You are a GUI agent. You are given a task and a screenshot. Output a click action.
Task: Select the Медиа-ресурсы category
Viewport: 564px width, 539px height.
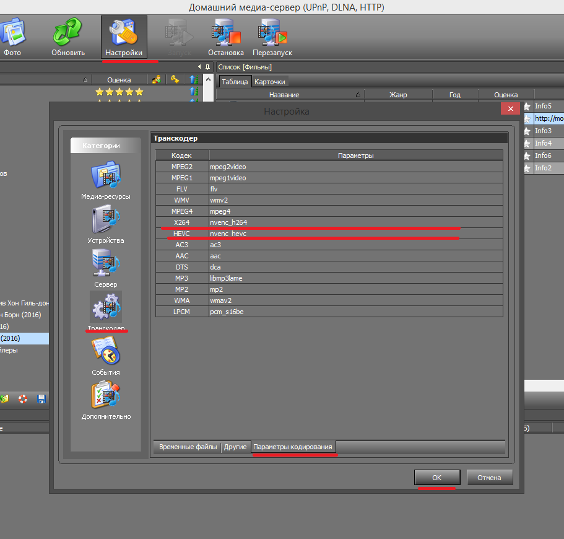point(105,180)
